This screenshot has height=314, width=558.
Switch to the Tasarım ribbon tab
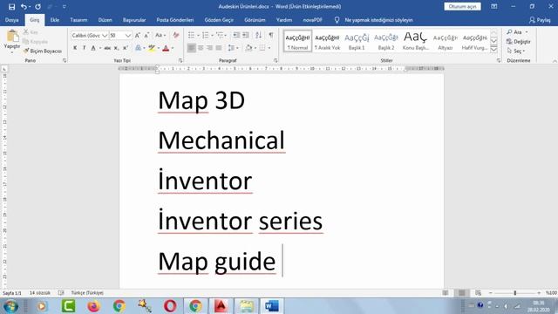[78, 20]
